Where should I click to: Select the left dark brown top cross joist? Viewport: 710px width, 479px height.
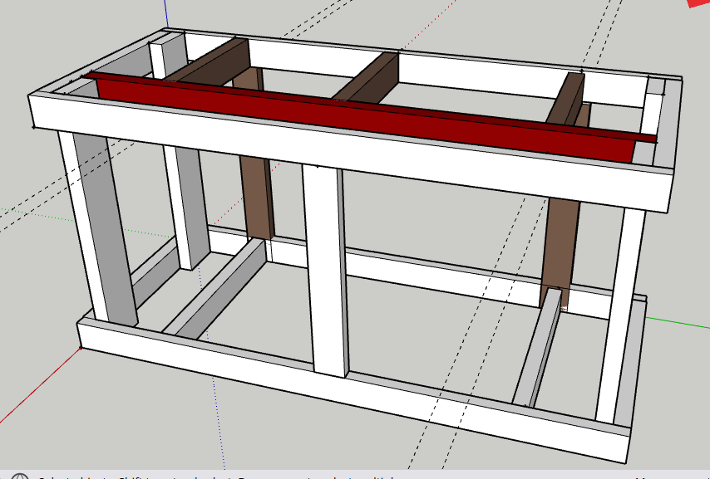[x=213, y=63]
